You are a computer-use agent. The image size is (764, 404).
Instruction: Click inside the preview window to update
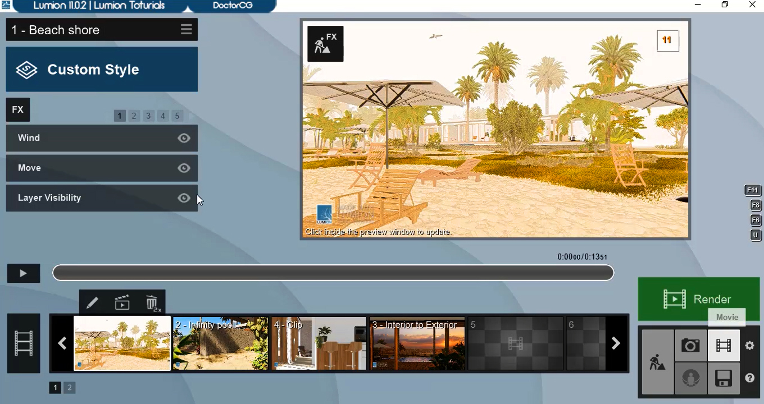[495, 129]
